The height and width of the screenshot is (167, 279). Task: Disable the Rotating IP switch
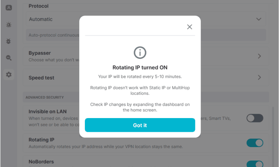[x=255, y=143]
